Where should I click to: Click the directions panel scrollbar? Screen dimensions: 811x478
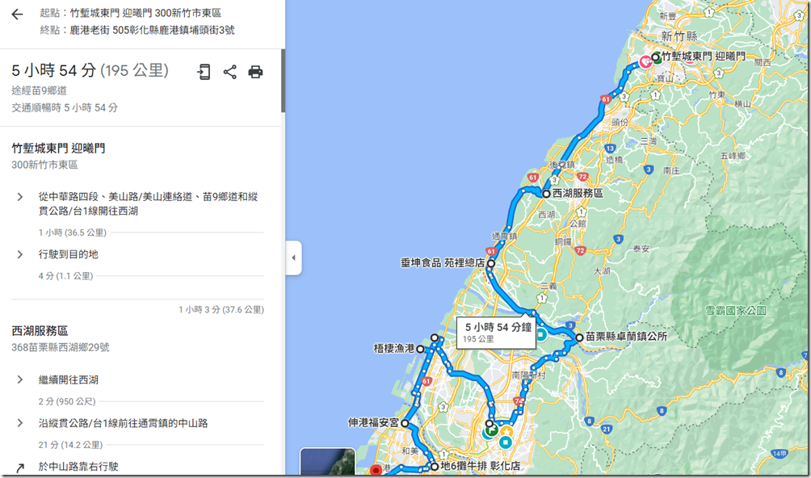[x=283, y=81]
